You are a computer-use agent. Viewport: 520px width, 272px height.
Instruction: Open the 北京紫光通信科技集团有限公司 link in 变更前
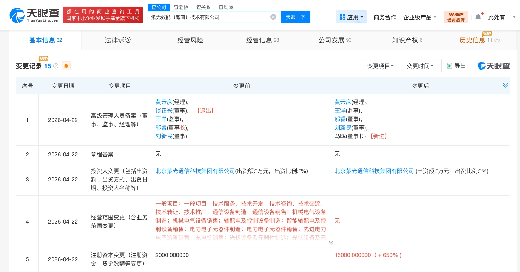(x=195, y=171)
